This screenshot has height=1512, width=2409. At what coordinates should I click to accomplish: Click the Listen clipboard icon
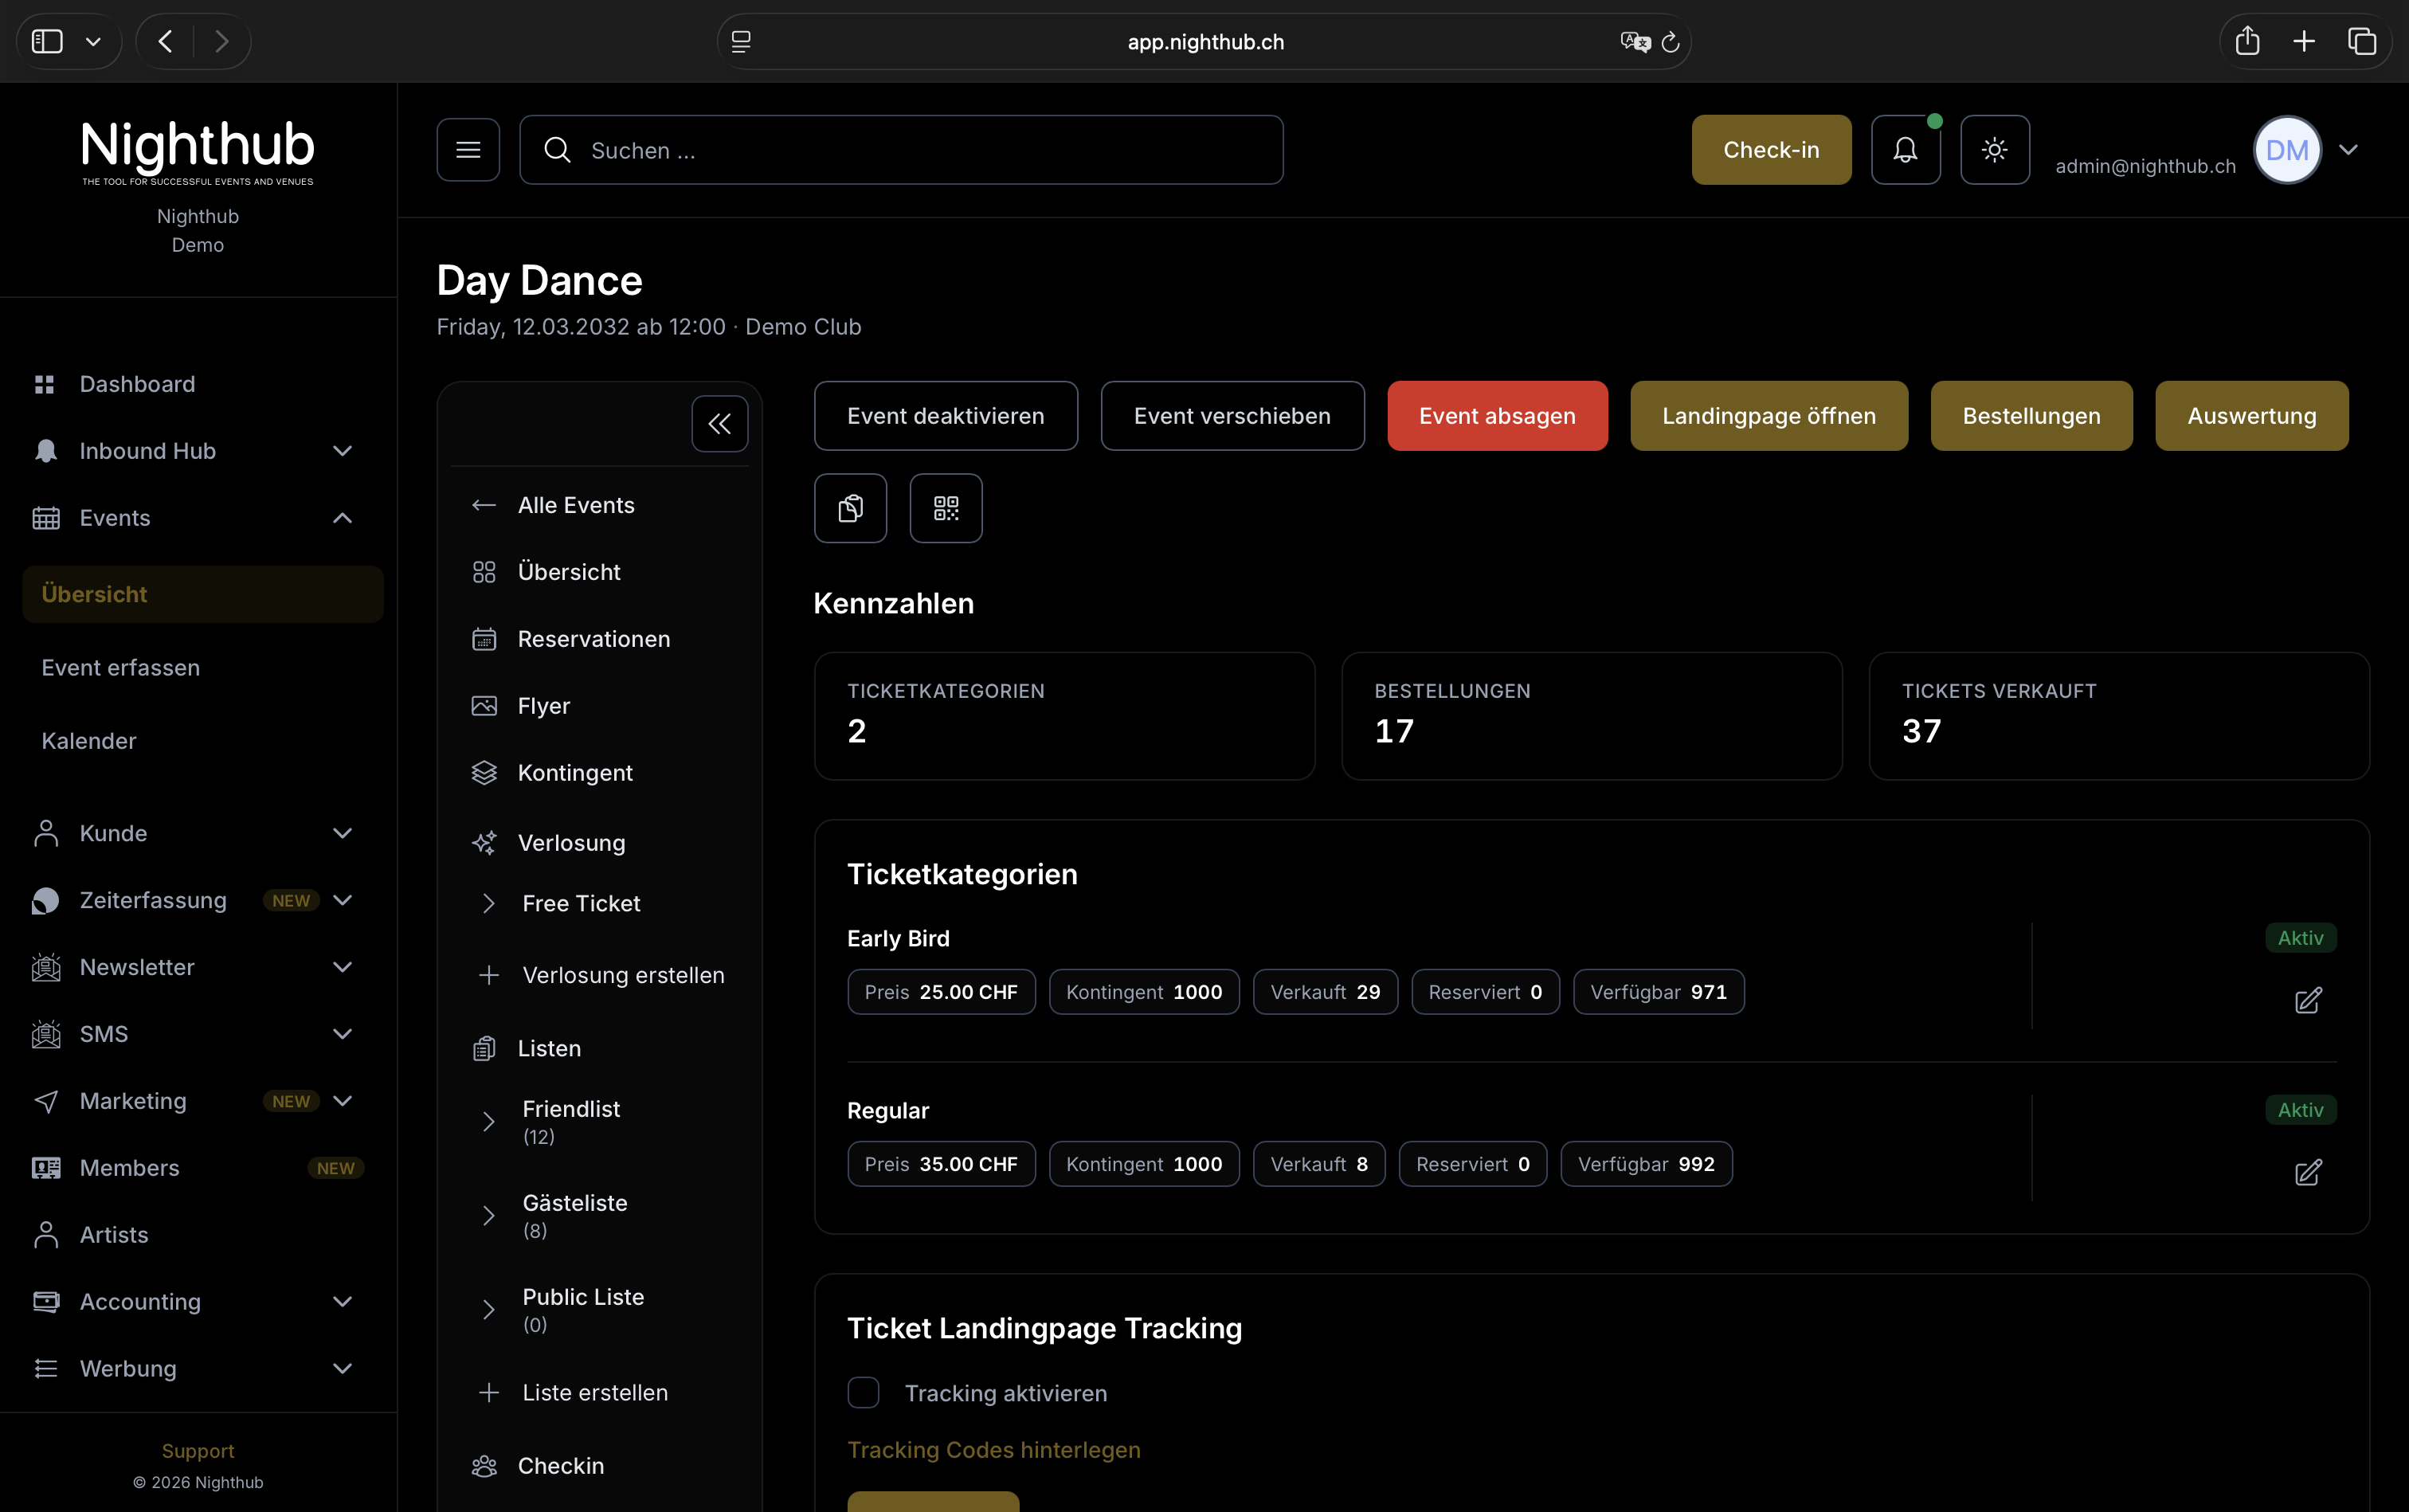pos(484,1048)
